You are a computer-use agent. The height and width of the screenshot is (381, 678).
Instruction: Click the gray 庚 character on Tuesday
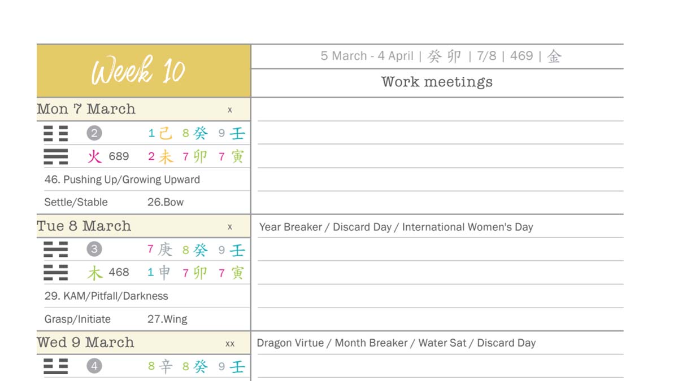164,249
